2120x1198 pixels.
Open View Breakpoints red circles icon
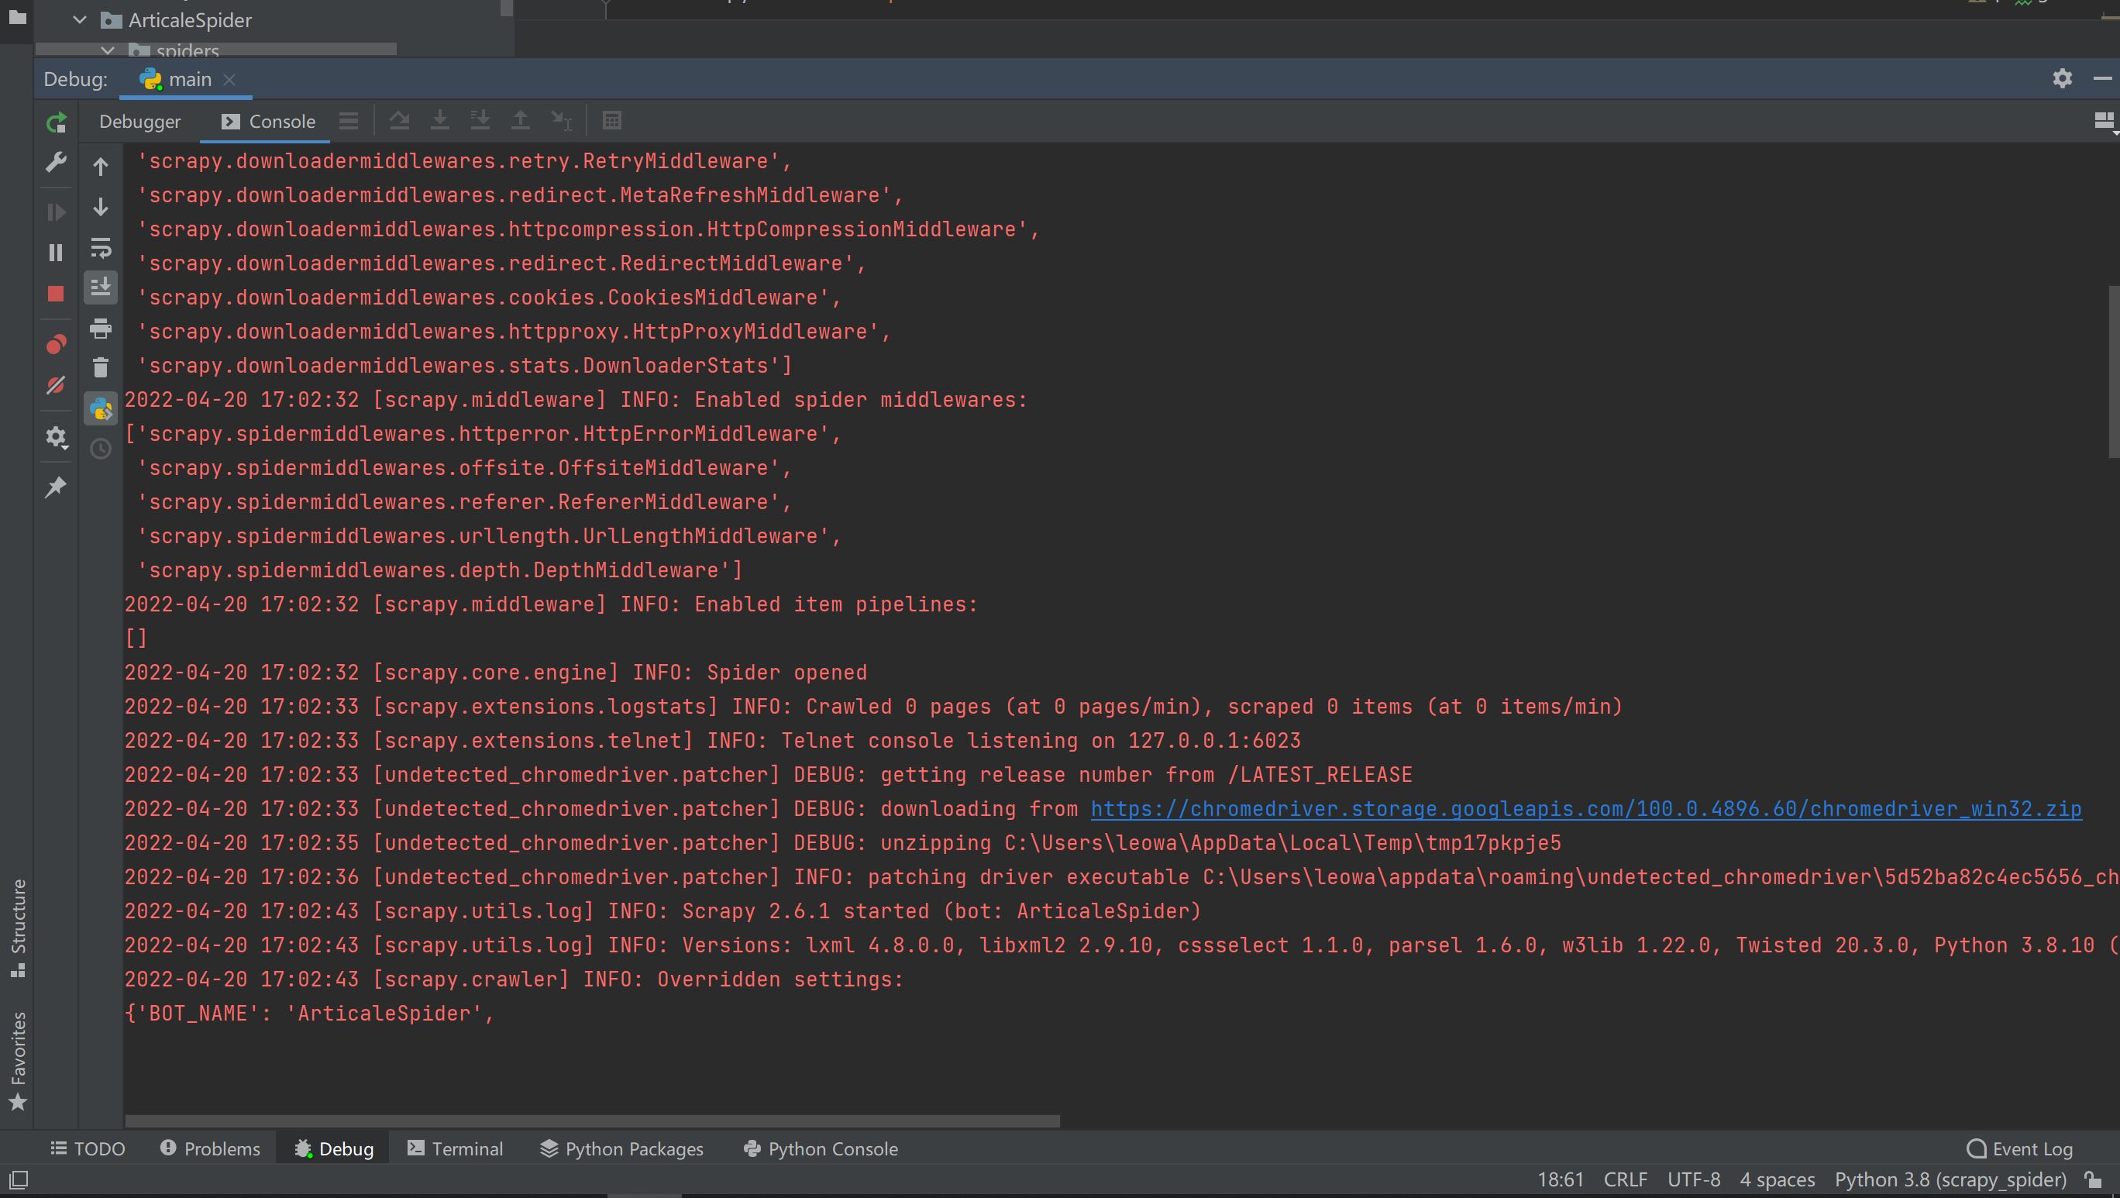56,344
